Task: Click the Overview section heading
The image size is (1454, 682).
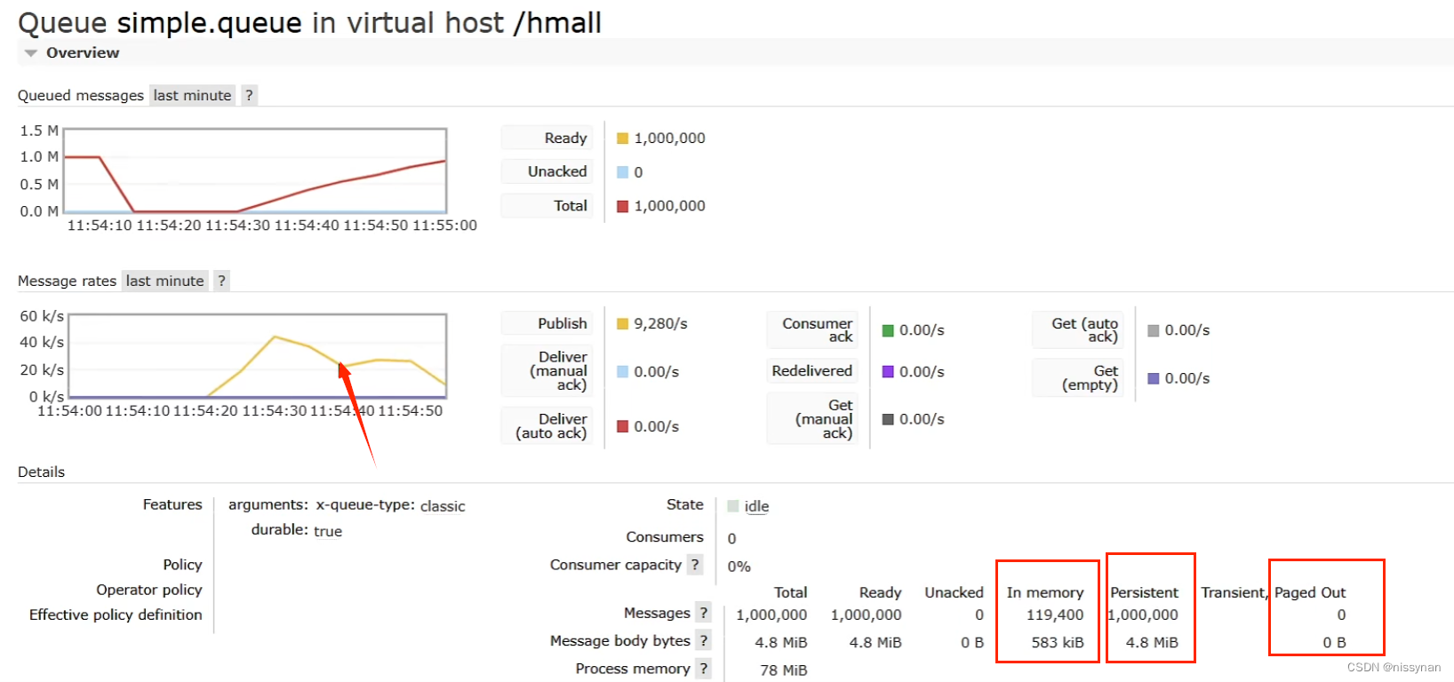Action: click(83, 52)
